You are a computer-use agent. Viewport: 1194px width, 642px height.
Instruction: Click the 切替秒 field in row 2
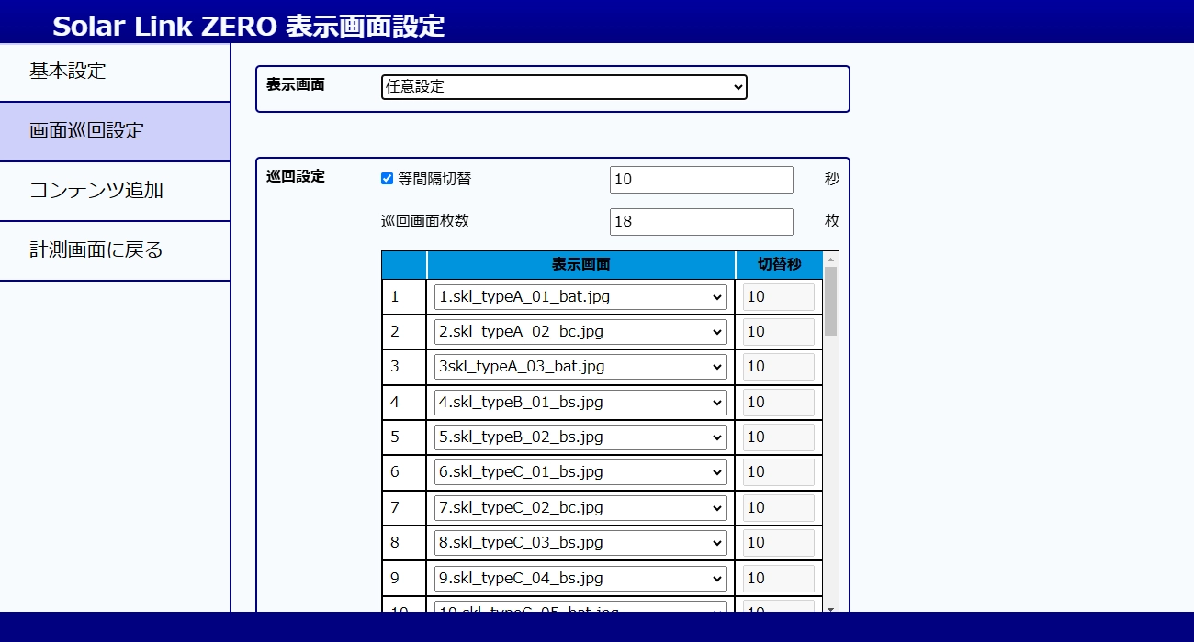[x=778, y=332]
